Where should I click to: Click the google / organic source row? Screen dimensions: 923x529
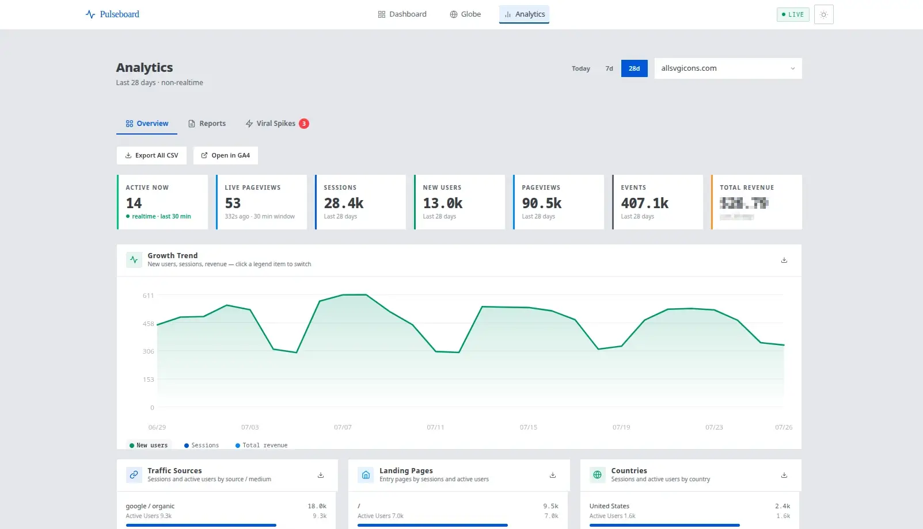click(226, 513)
